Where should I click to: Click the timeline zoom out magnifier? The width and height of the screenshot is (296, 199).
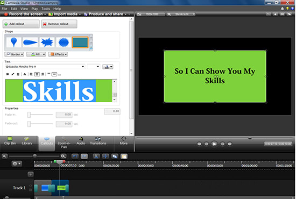point(5,156)
